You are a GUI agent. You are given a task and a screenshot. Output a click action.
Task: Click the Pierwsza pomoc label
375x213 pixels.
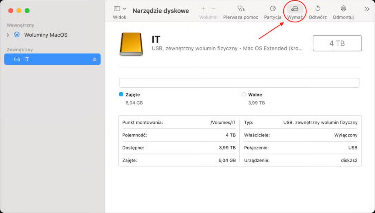[241, 17]
